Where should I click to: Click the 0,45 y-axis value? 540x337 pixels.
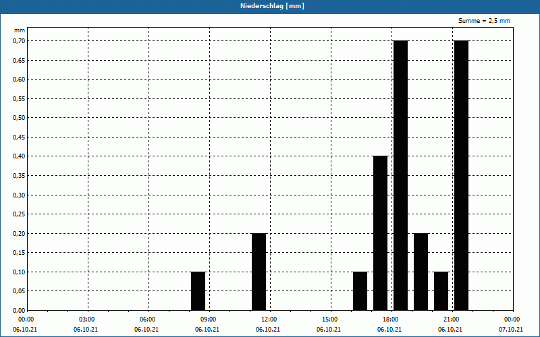[20, 137]
